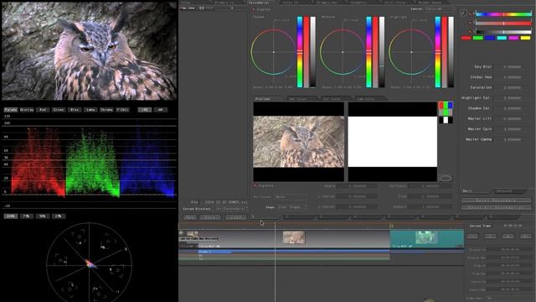Click the first transport button under Current Frame
This screenshot has width=536, height=302.
pos(472,237)
